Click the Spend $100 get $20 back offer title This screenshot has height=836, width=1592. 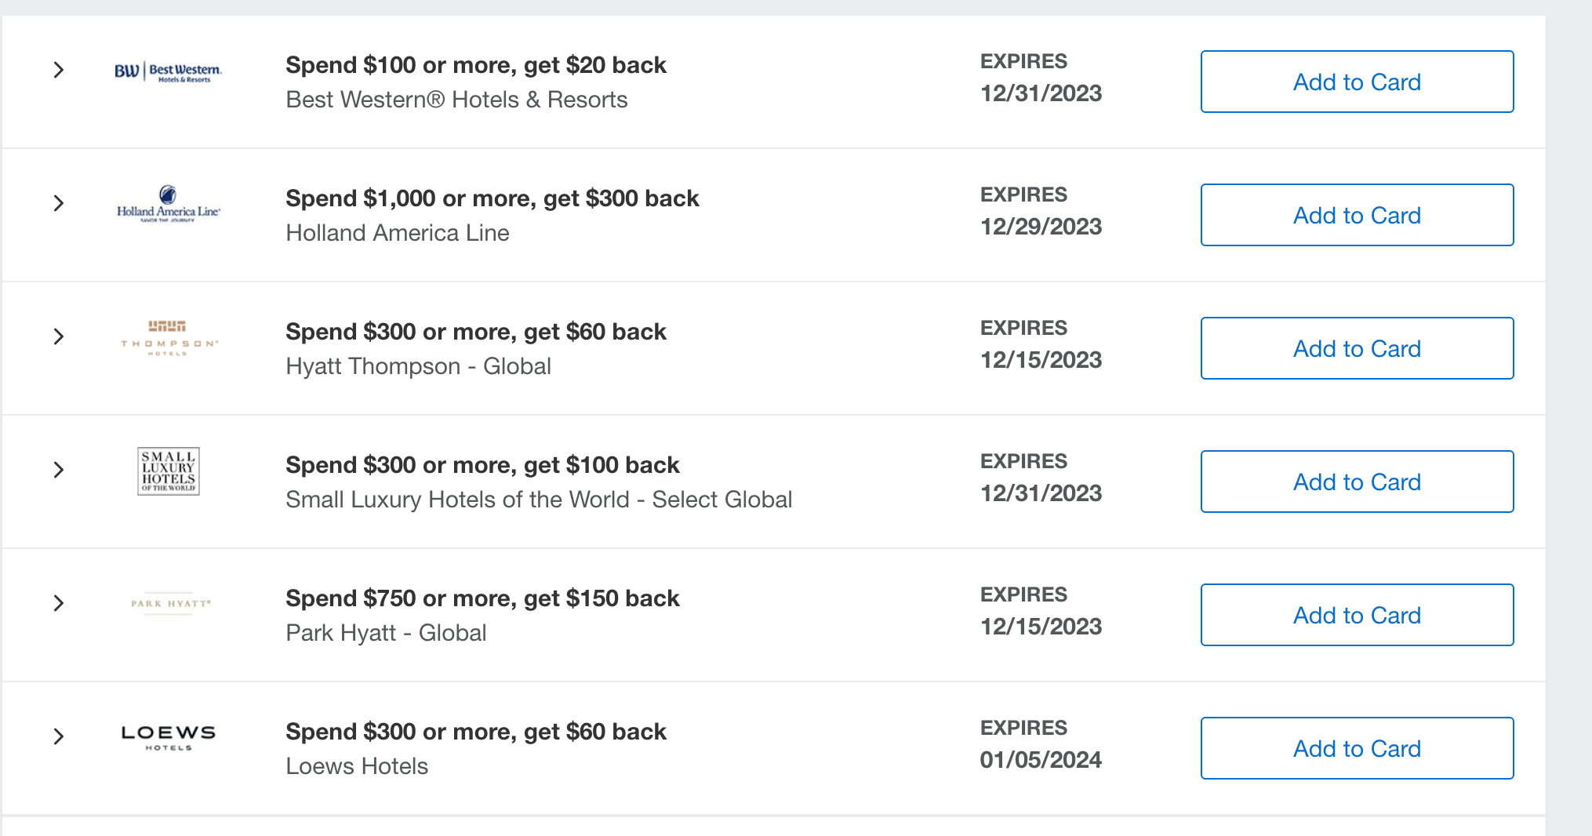tap(475, 65)
